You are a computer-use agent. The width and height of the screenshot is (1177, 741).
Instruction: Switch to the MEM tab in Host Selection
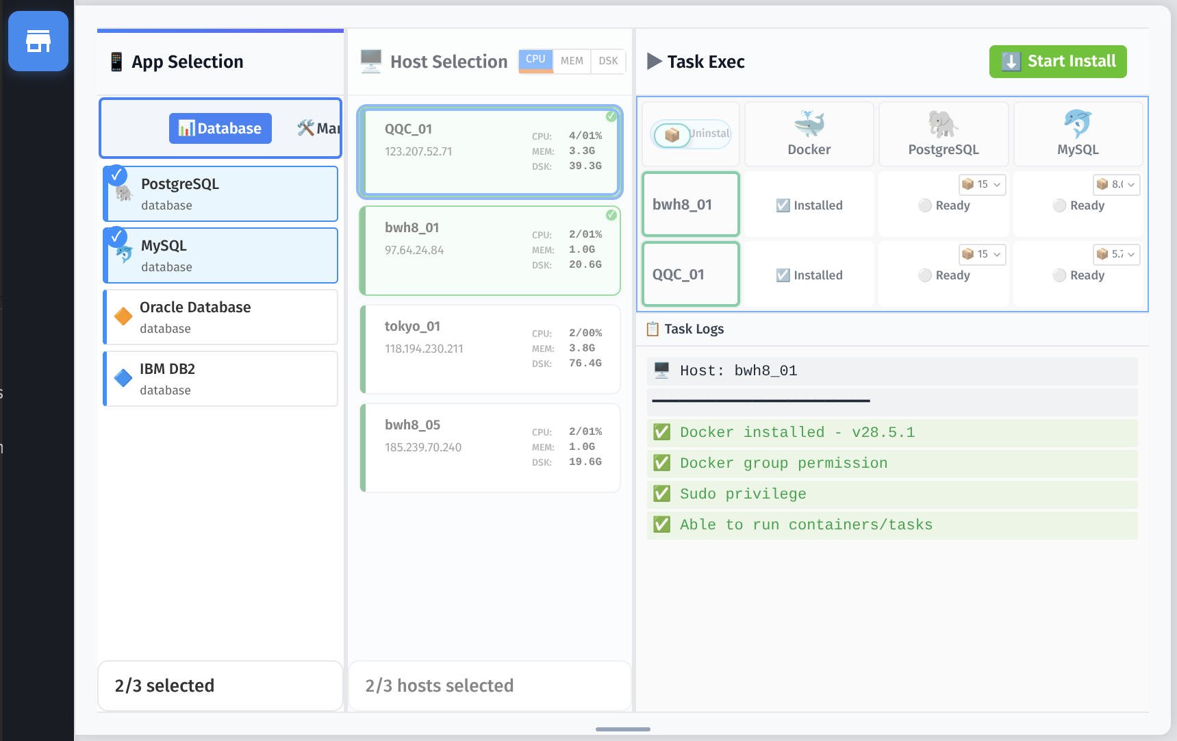(572, 61)
